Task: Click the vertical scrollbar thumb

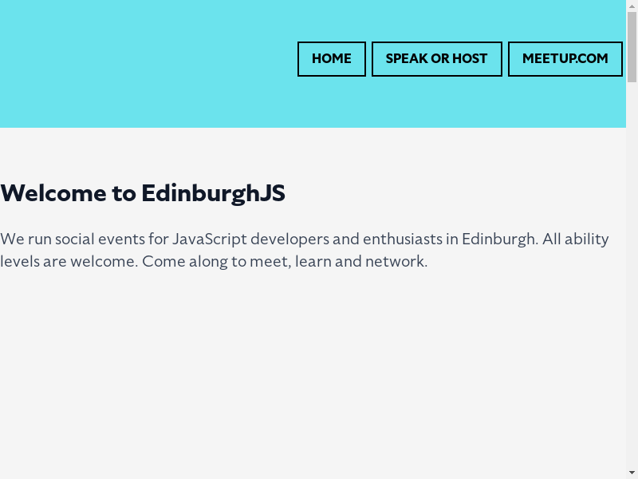Action: [632, 48]
